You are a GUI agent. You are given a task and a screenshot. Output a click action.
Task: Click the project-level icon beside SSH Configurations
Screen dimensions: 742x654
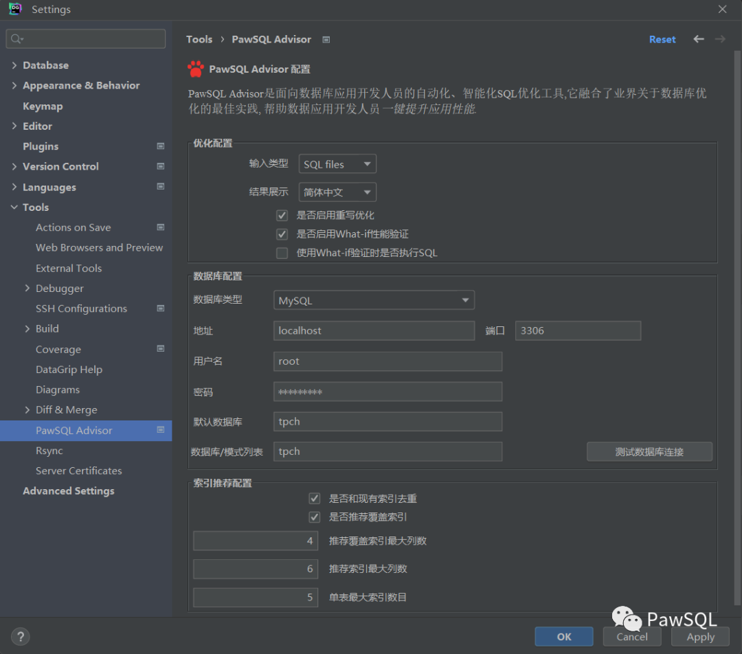161,308
